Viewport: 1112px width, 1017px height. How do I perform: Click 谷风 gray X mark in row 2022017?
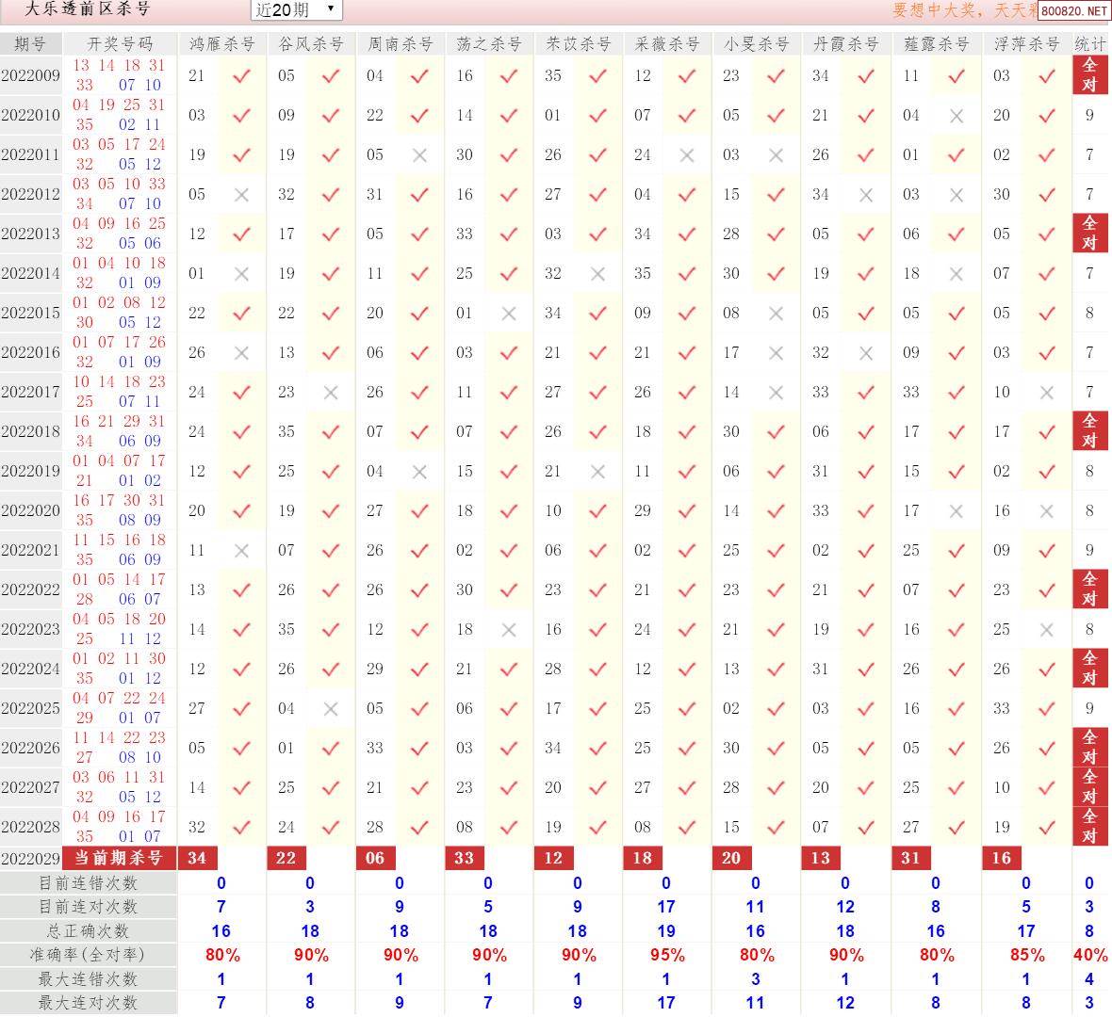(x=330, y=393)
